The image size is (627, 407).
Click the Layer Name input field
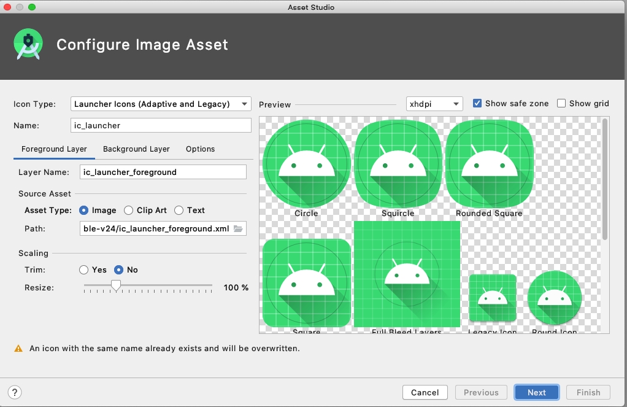point(163,172)
